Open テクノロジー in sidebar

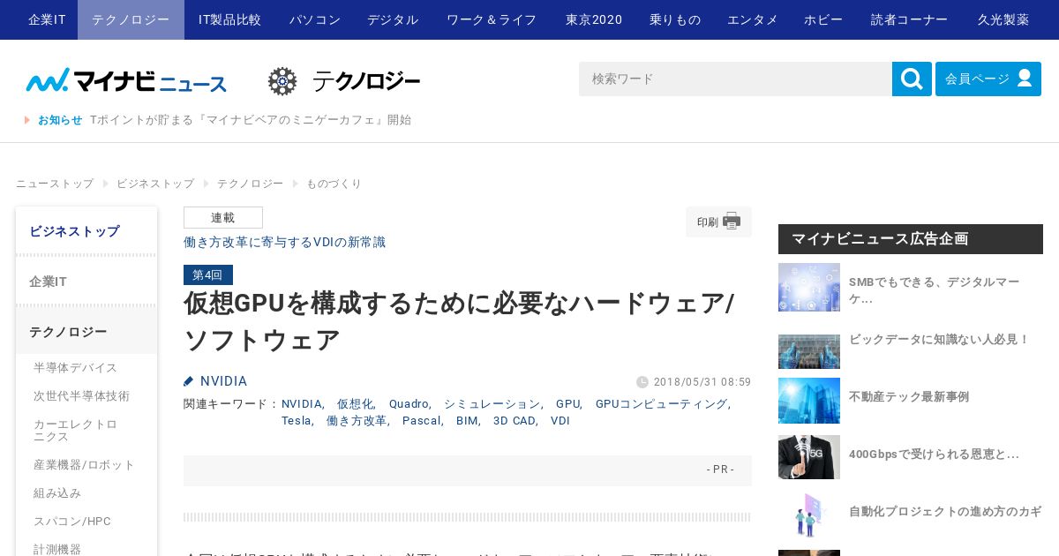86,332
